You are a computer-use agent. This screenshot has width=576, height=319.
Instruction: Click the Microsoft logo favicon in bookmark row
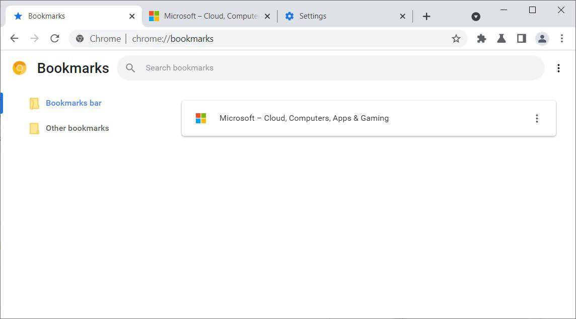pos(201,118)
